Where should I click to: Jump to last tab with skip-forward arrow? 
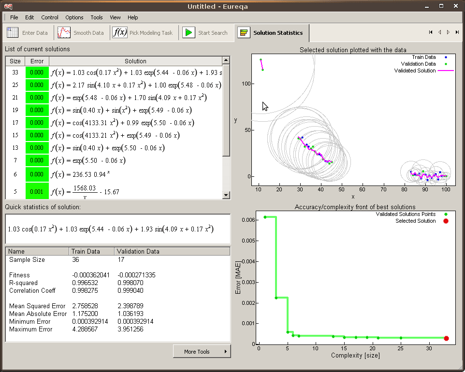click(457, 32)
